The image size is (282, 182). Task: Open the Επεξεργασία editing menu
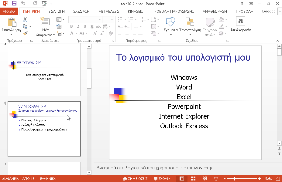tap(241, 26)
